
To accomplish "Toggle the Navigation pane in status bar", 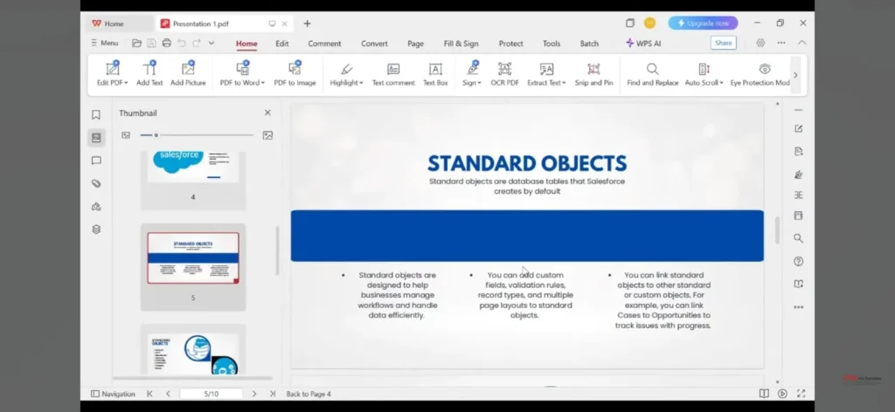I will [x=113, y=394].
